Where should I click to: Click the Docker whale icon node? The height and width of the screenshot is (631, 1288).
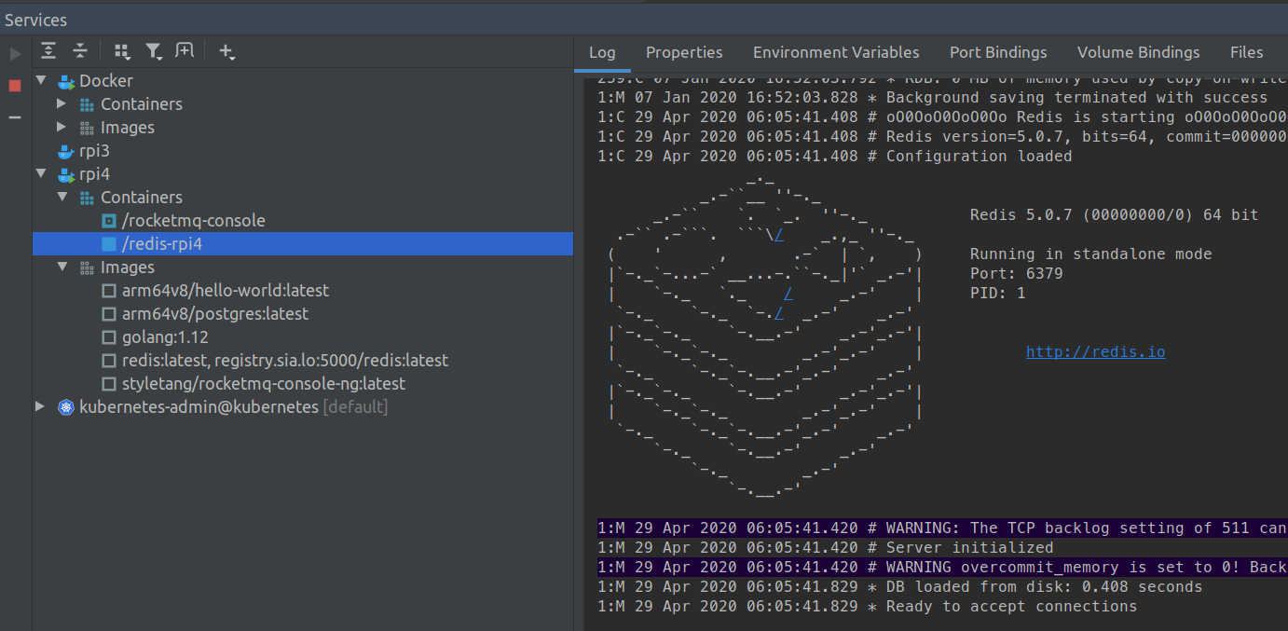64,80
